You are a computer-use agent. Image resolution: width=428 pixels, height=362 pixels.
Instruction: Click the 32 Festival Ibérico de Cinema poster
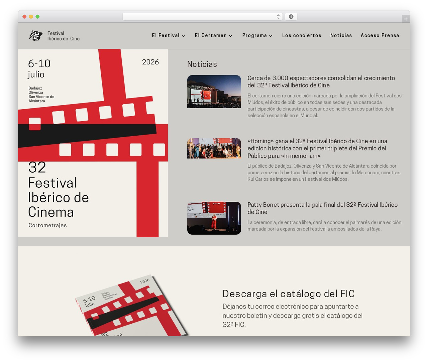(x=93, y=143)
